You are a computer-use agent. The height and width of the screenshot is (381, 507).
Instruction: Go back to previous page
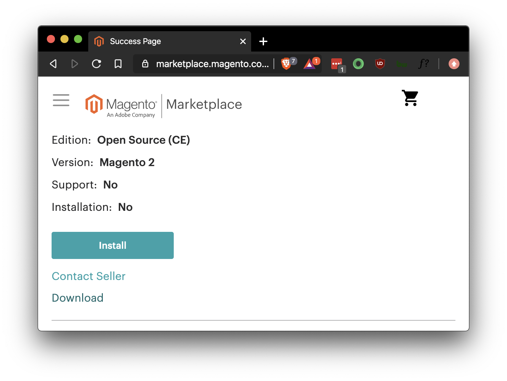pyautogui.click(x=53, y=64)
